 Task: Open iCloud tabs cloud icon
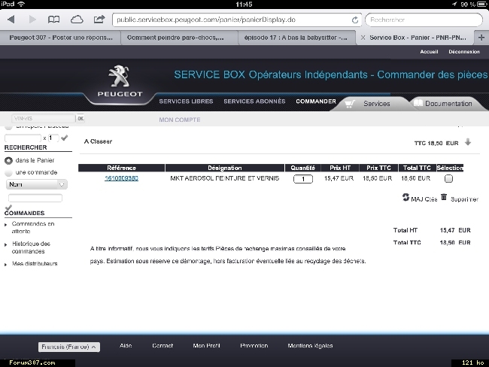[x=77, y=20]
